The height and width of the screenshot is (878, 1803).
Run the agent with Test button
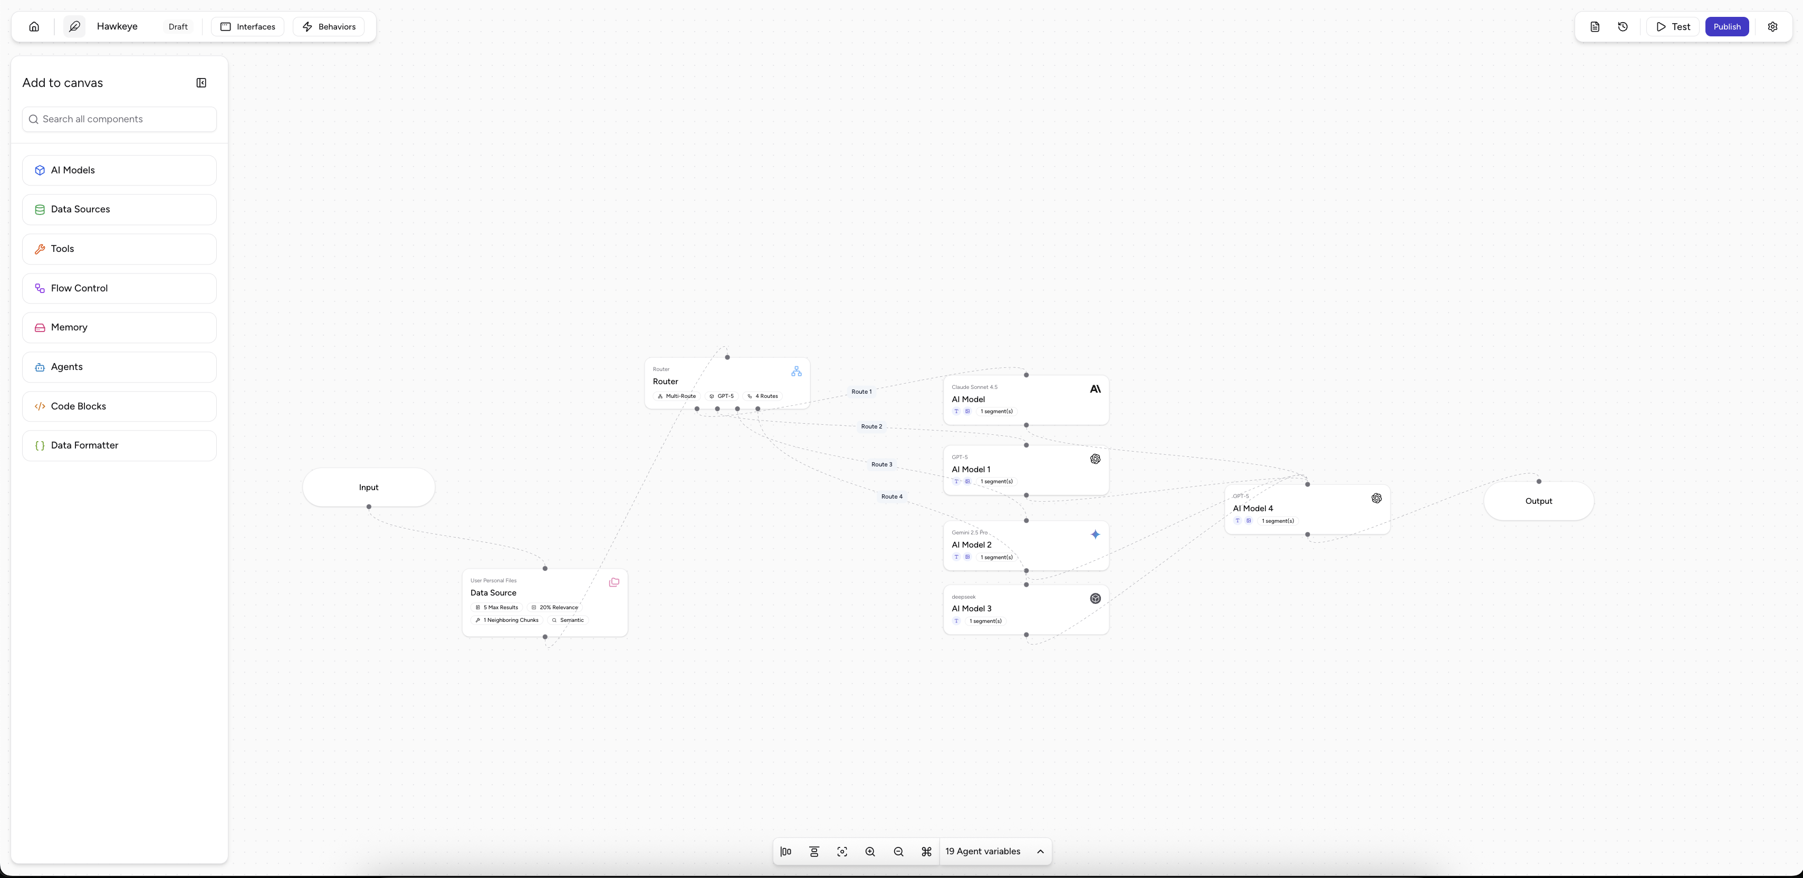point(1673,26)
